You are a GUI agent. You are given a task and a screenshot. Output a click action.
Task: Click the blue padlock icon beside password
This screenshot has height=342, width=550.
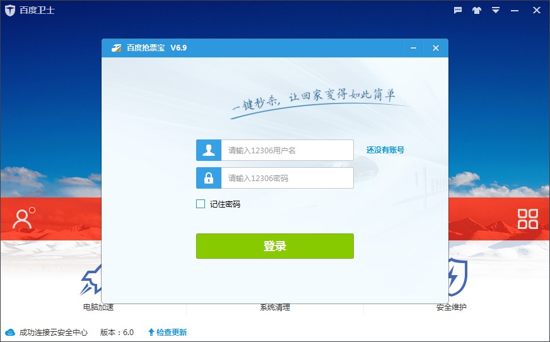coord(209,178)
